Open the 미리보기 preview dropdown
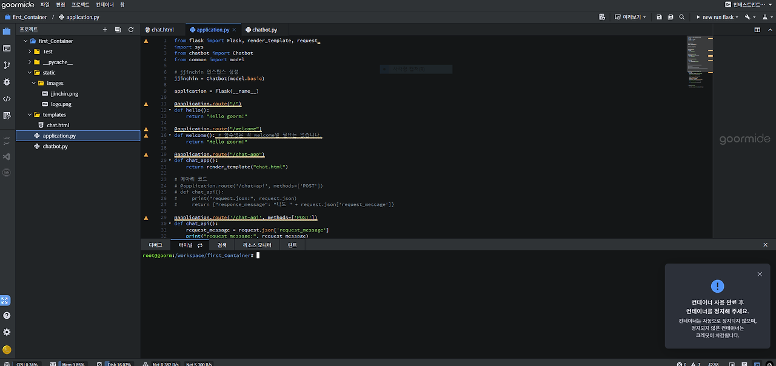 pyautogui.click(x=631, y=17)
